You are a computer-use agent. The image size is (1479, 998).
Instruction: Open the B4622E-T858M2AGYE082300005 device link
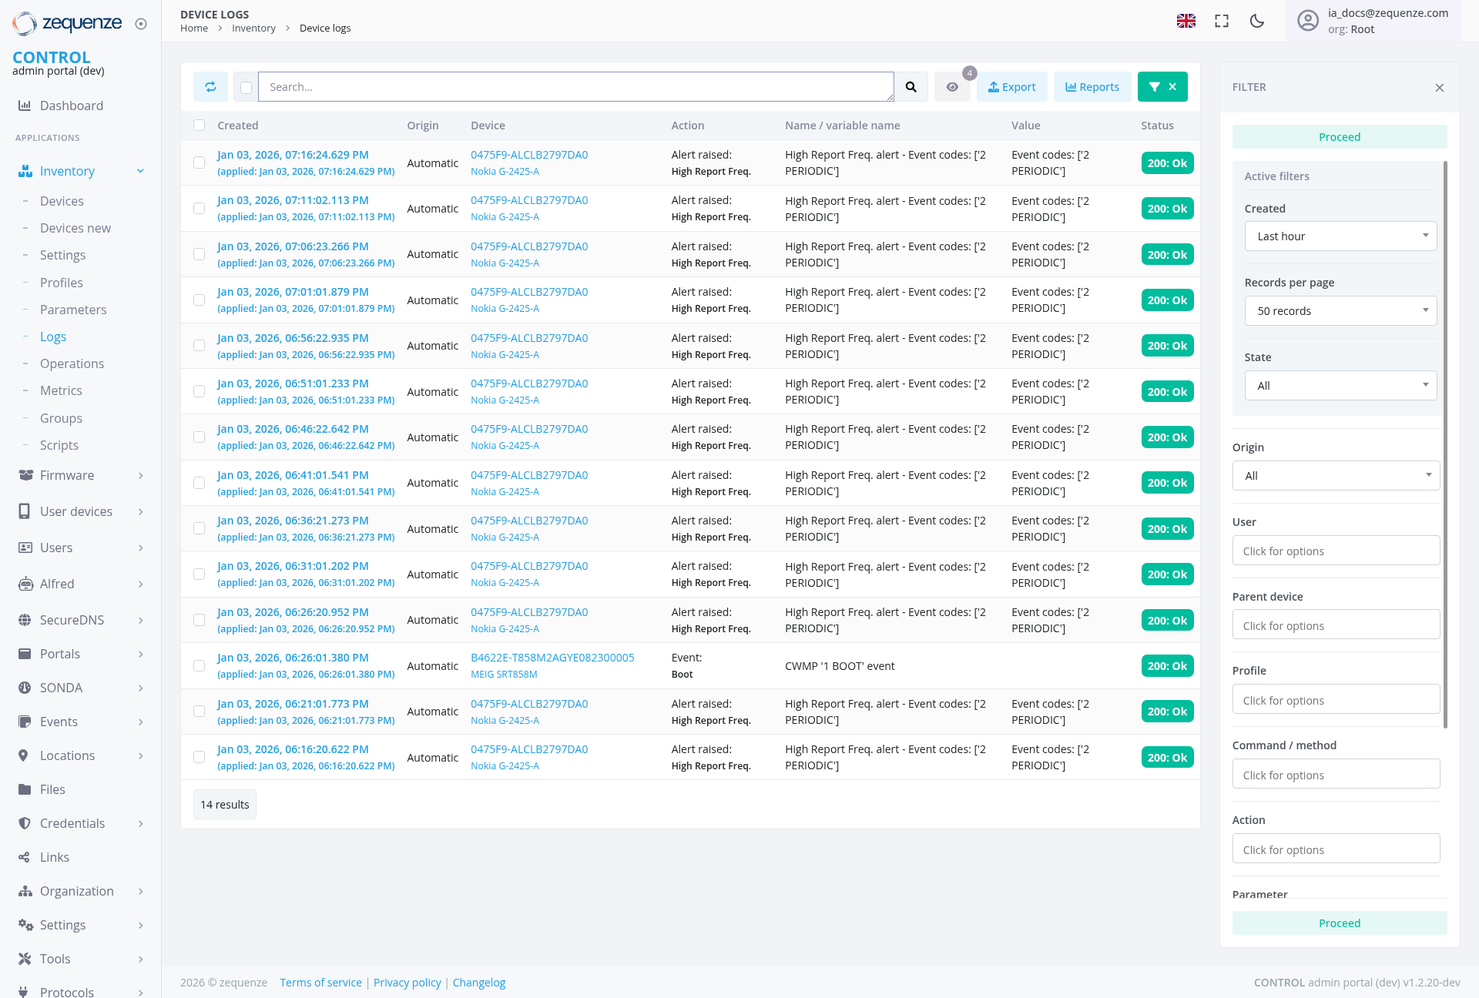pyautogui.click(x=552, y=658)
